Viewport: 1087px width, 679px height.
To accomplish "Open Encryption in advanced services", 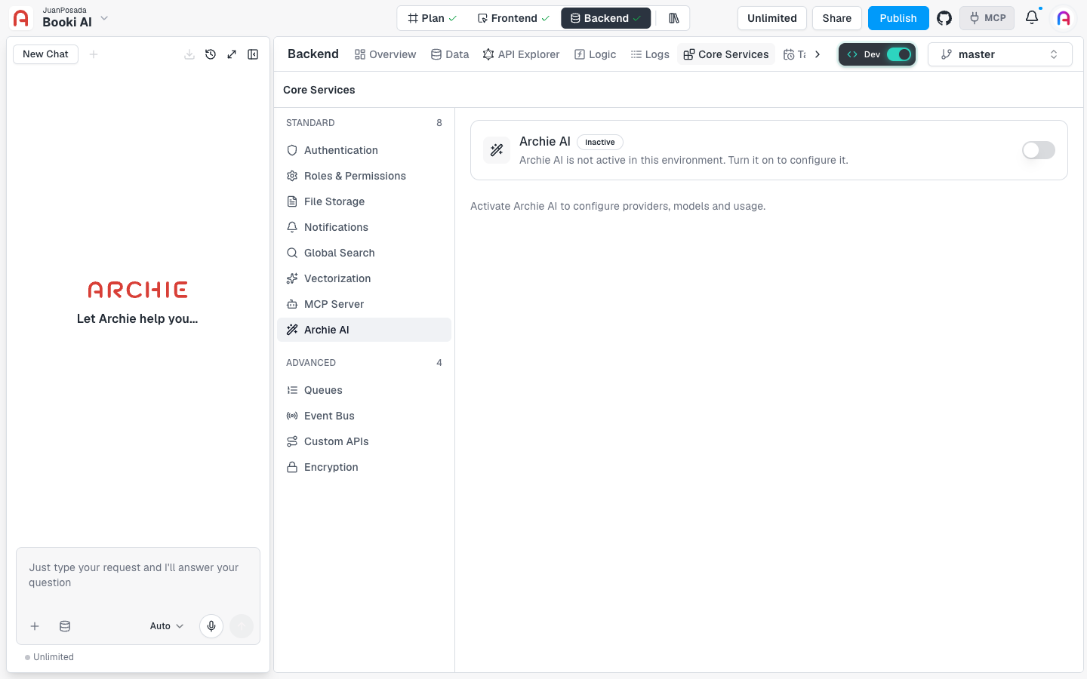I will 364,467.
